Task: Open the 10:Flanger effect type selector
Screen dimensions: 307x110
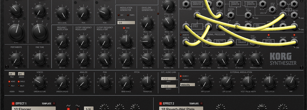Action: pos(34,109)
